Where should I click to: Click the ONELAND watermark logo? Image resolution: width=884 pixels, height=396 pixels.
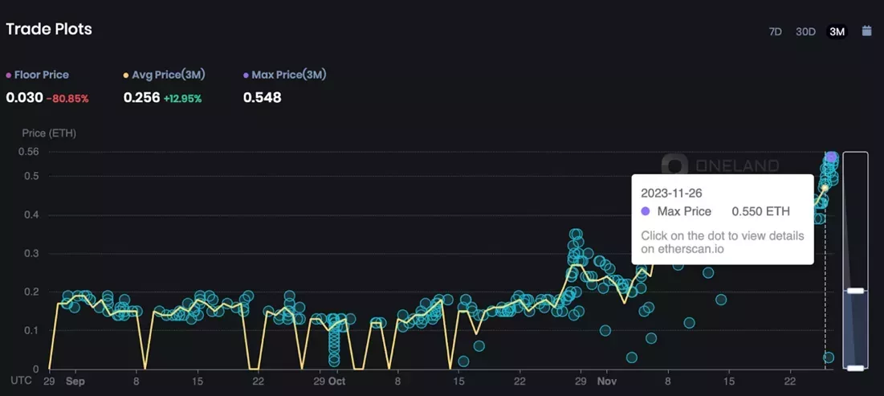[720, 166]
